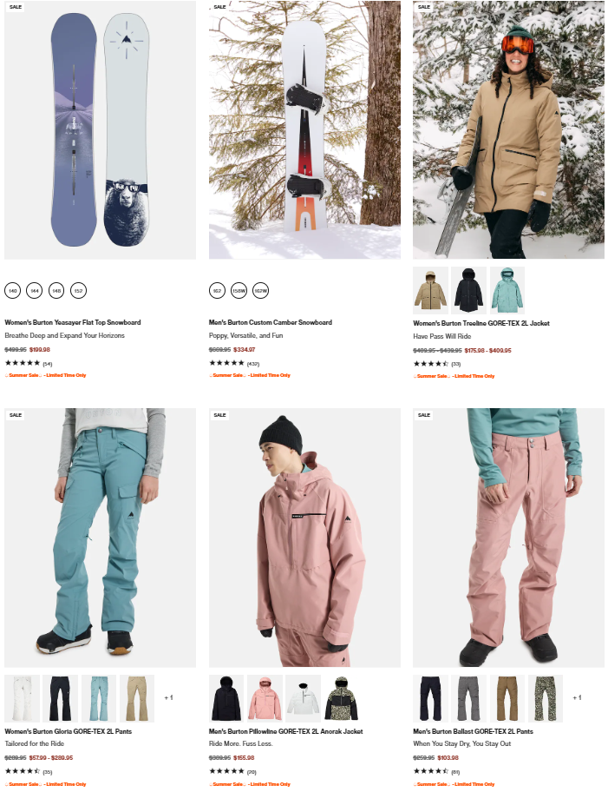Select 162W size for Custom Camber snowboard

click(x=260, y=290)
